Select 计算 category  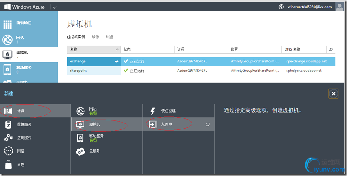point(35,111)
